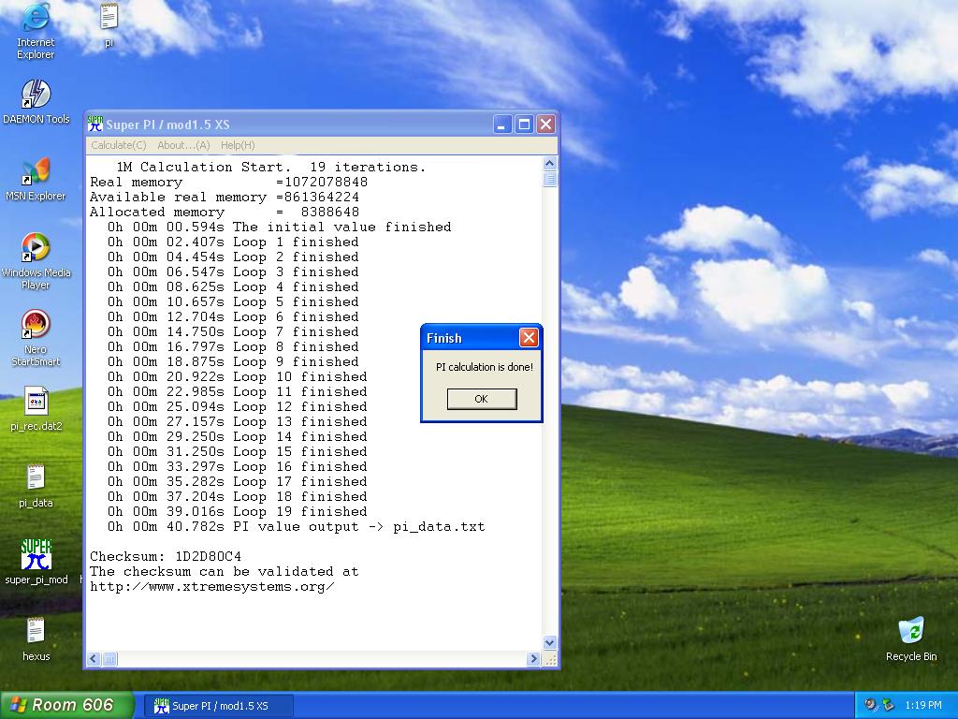Click the Super PI title bar icon

95,125
